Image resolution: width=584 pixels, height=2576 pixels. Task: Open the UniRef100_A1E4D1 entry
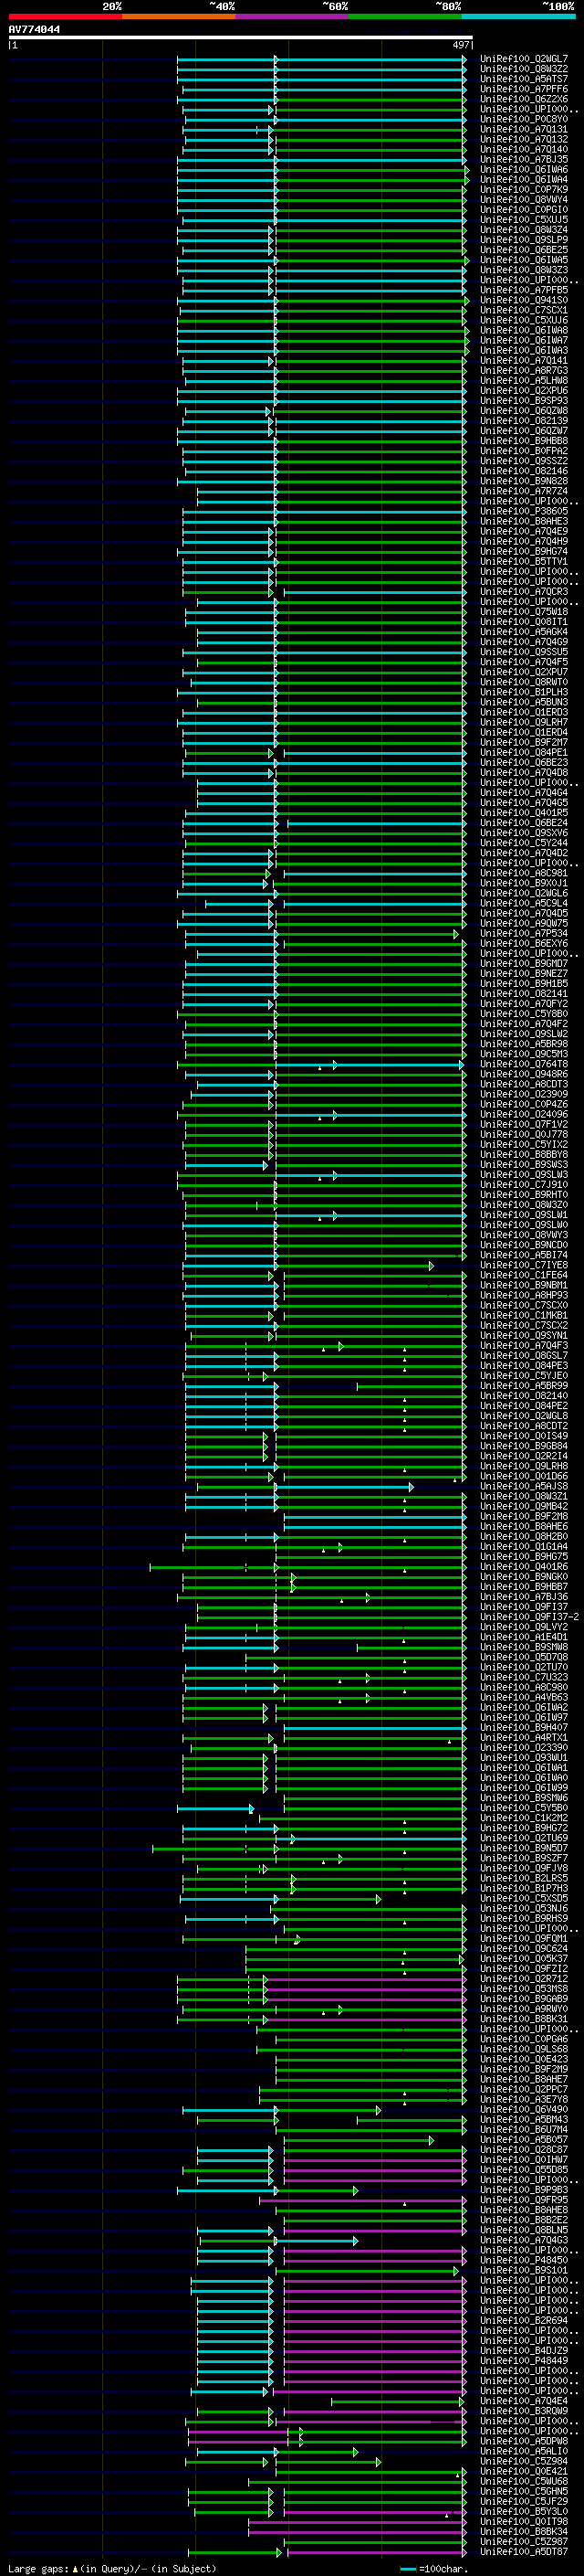coord(523,1637)
